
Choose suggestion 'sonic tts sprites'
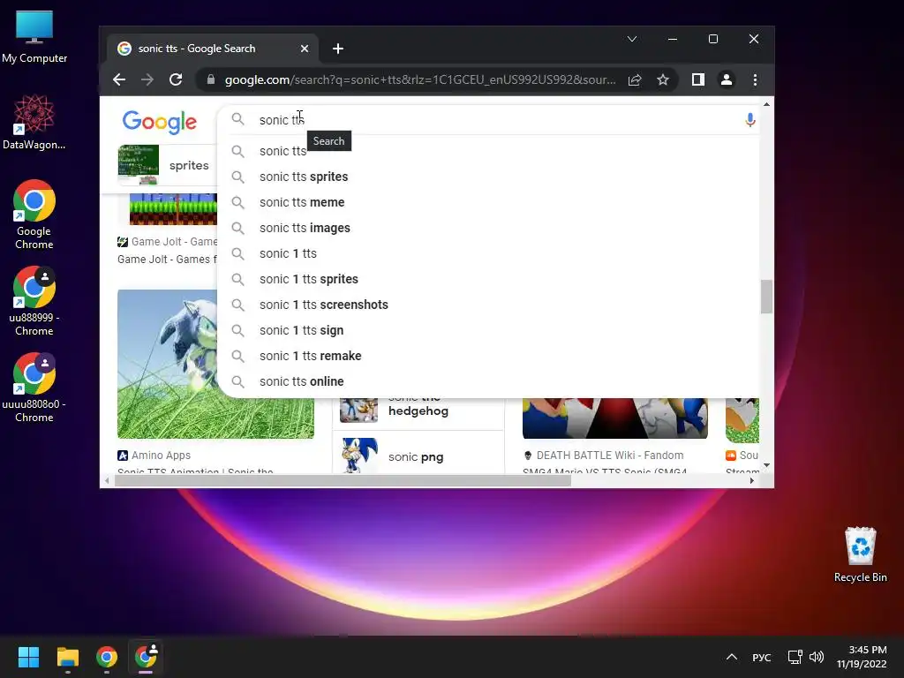tap(487, 177)
